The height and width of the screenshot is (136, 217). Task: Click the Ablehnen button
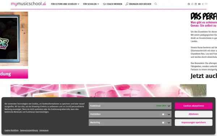click(x=193, y=114)
